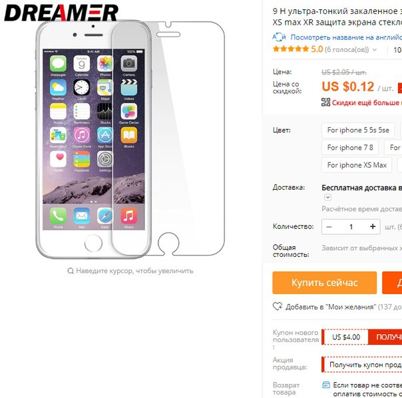The height and width of the screenshot is (398, 402).
Task: Click the magnifier icon under product image
Action: (71, 271)
